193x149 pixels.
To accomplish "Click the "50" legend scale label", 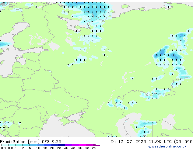I will click(x=94, y=148).
